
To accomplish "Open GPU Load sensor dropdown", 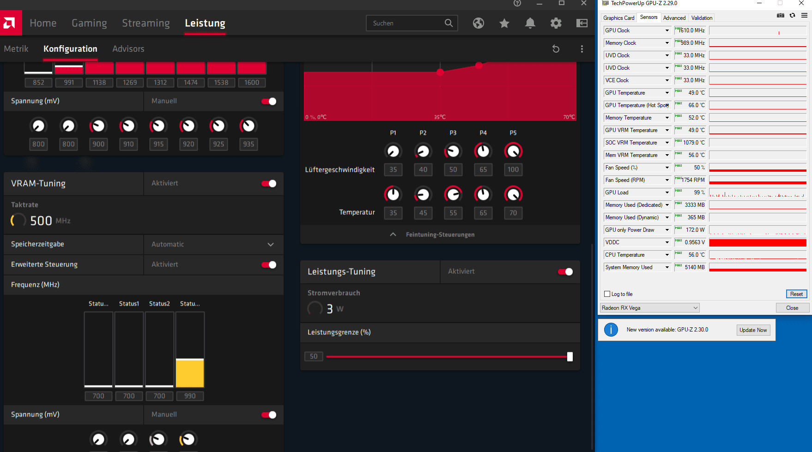I will 667,193.
